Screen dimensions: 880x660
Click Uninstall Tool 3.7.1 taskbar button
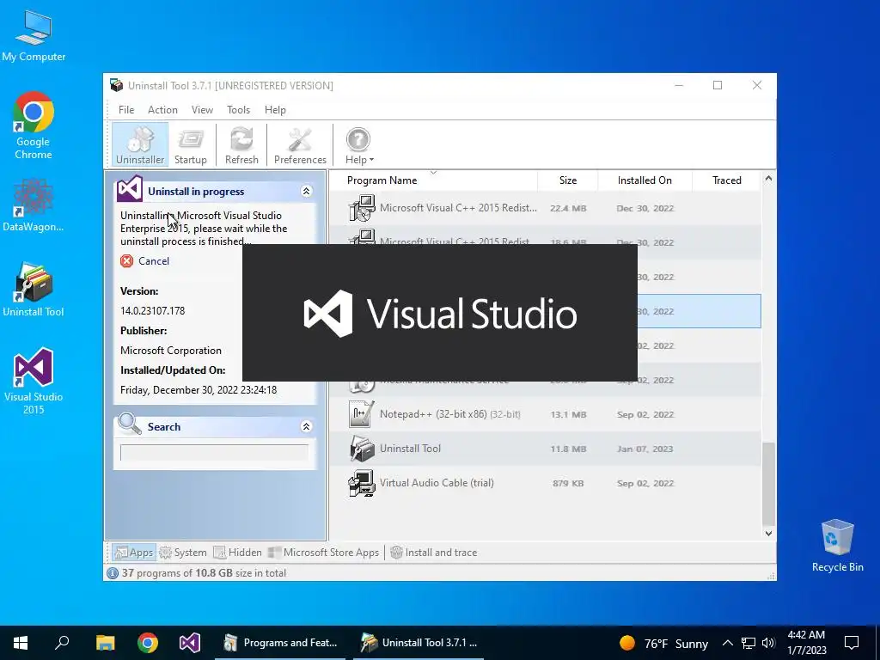[419, 643]
